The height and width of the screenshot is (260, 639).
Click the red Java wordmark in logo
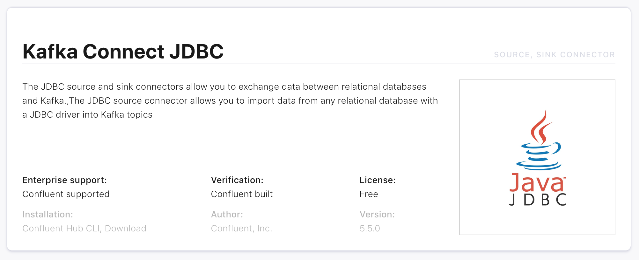click(x=537, y=182)
